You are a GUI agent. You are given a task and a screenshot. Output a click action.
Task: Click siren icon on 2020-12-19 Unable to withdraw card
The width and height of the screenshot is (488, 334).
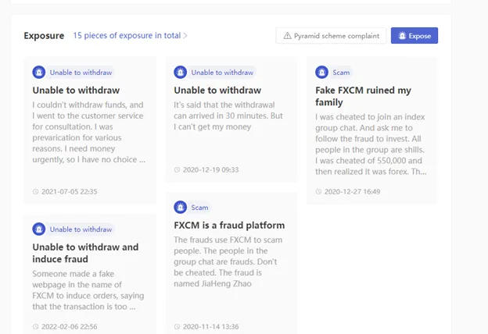pos(180,73)
